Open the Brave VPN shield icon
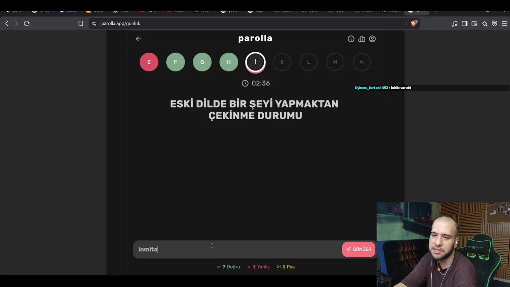 (x=494, y=24)
